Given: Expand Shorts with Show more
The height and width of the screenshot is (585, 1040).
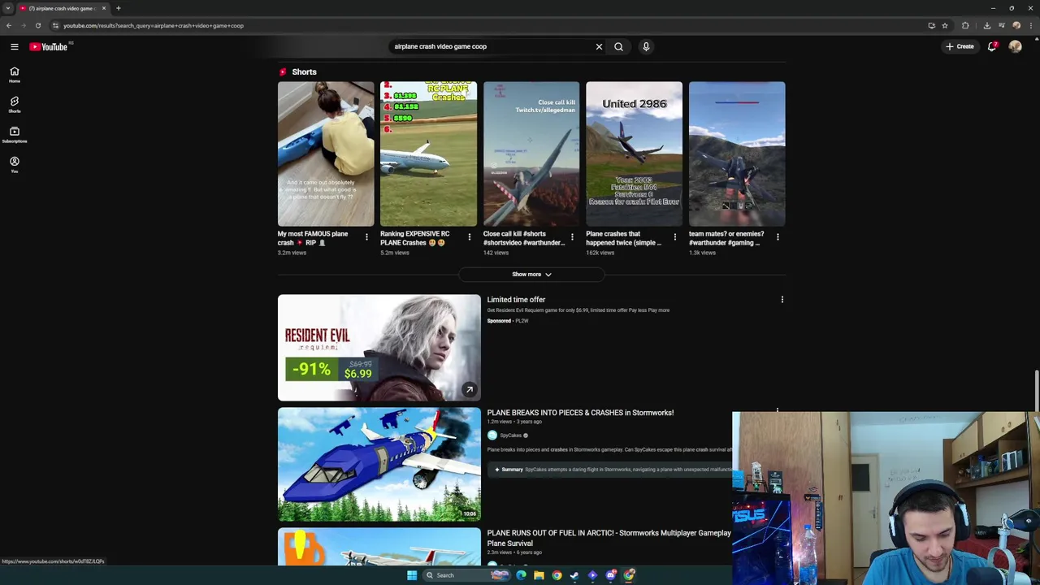Looking at the screenshot, I should click(x=531, y=275).
